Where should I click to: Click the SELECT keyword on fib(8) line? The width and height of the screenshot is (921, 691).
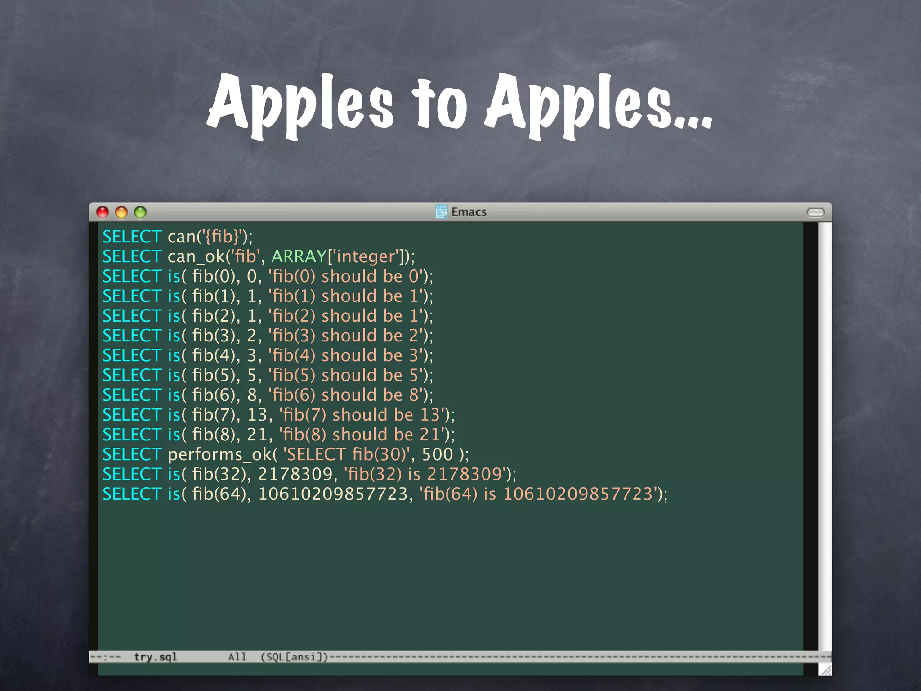pyautogui.click(x=132, y=435)
